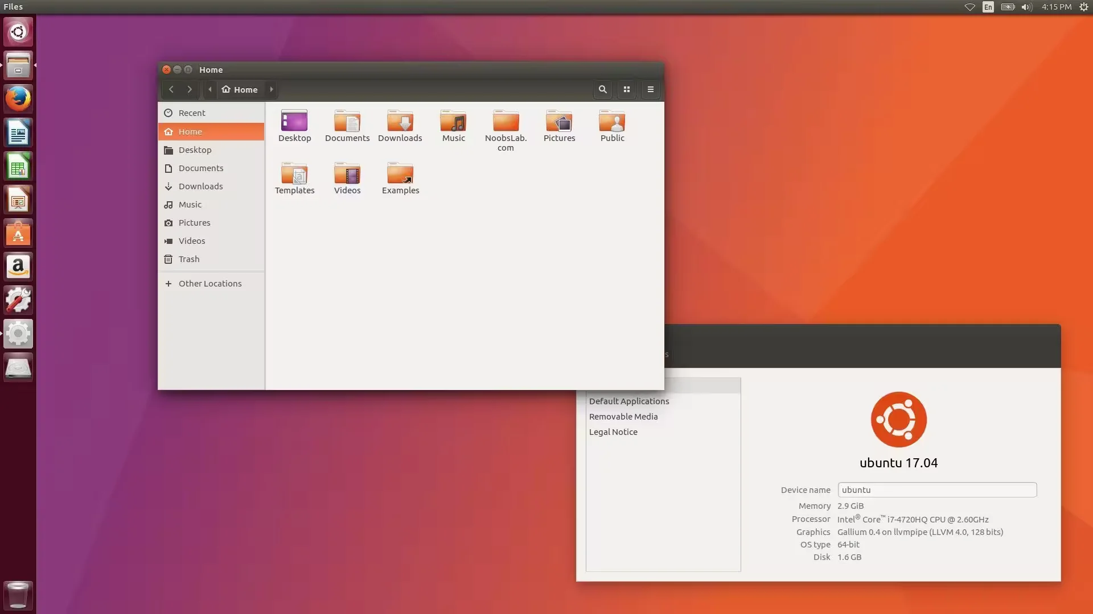Click the Device name text field
Image resolution: width=1093 pixels, height=614 pixels.
point(937,490)
